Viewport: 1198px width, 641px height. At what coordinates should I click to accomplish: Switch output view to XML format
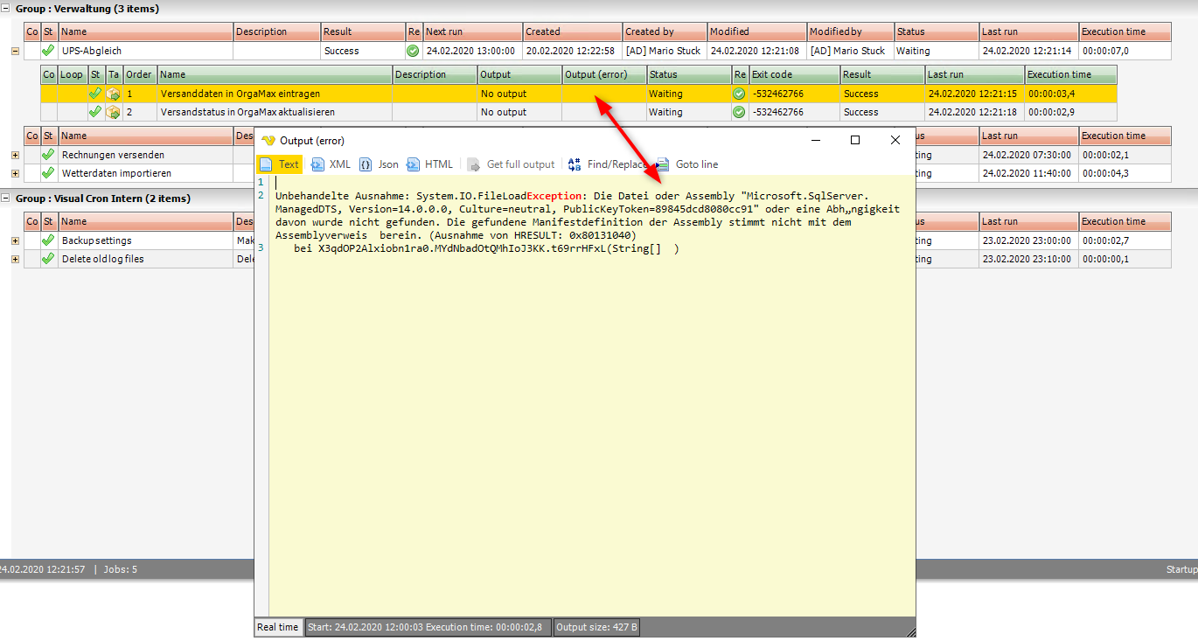pos(331,164)
